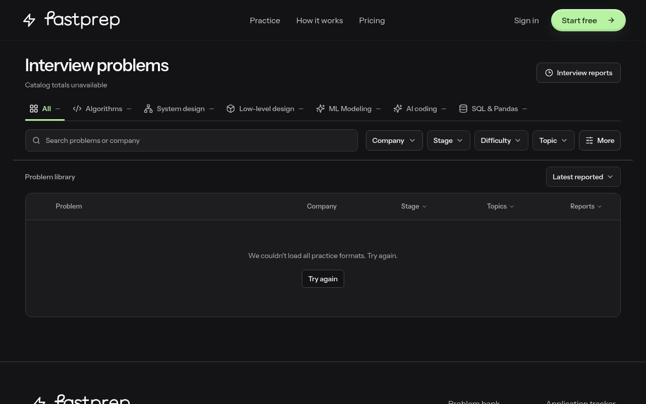Select the ML Modeling tab
Screen dimensions: 646x404
349,109
